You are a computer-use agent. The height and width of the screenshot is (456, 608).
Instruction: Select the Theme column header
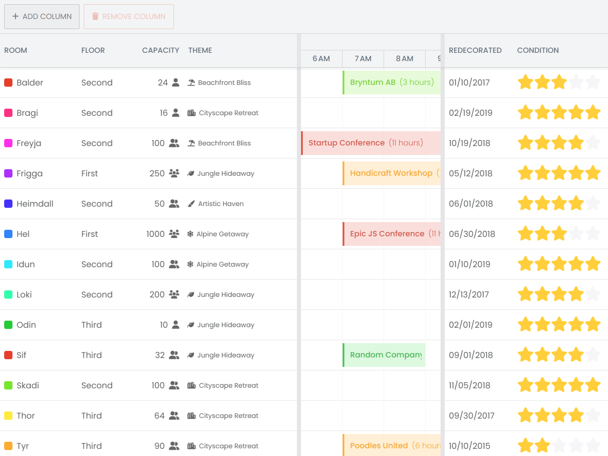pos(200,50)
